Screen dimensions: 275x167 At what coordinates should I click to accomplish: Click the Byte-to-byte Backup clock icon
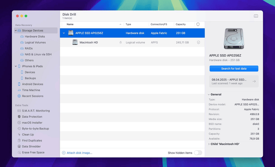pyautogui.click(x=19, y=128)
